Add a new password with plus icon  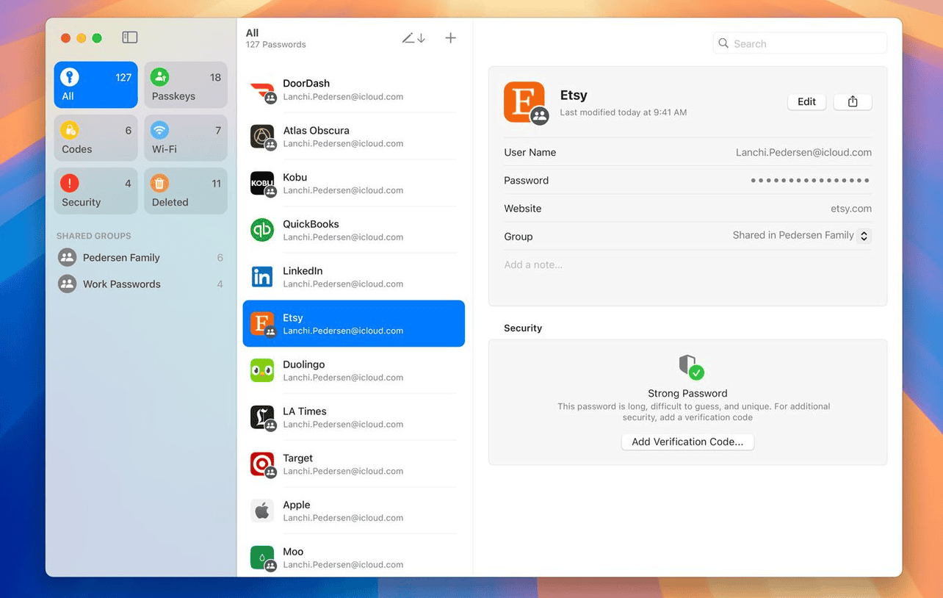coord(451,38)
